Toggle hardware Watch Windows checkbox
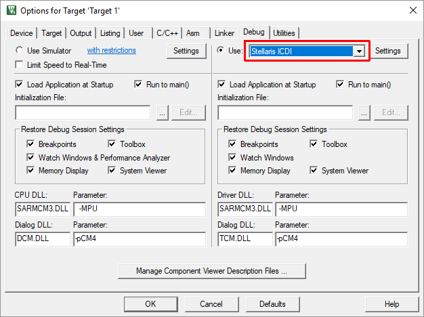 click(232, 157)
